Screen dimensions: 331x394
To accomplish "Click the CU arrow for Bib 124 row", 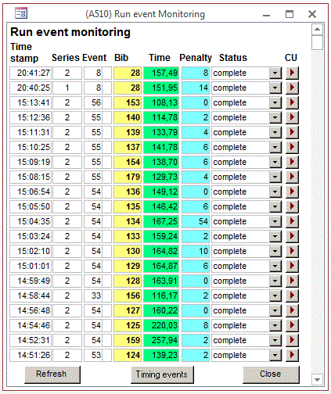I will (x=292, y=355).
